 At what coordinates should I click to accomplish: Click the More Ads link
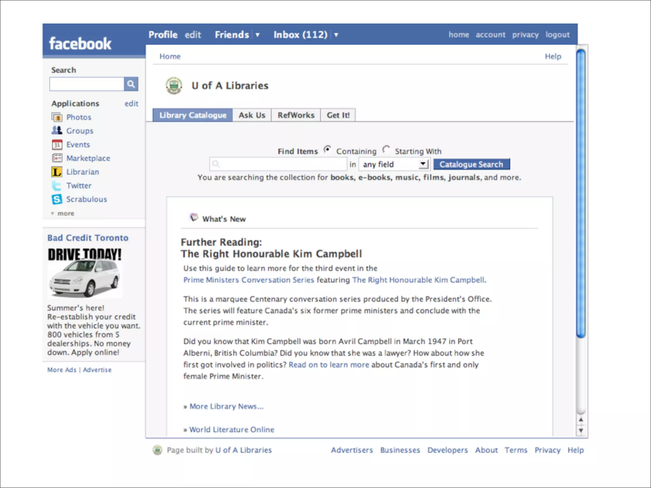click(62, 370)
